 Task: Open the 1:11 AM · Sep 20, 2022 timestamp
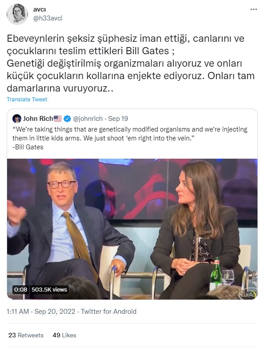tap(41, 312)
